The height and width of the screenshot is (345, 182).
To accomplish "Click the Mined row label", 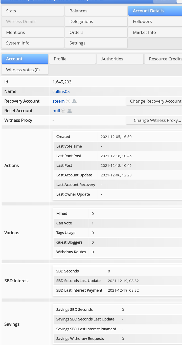I will (62, 214).
